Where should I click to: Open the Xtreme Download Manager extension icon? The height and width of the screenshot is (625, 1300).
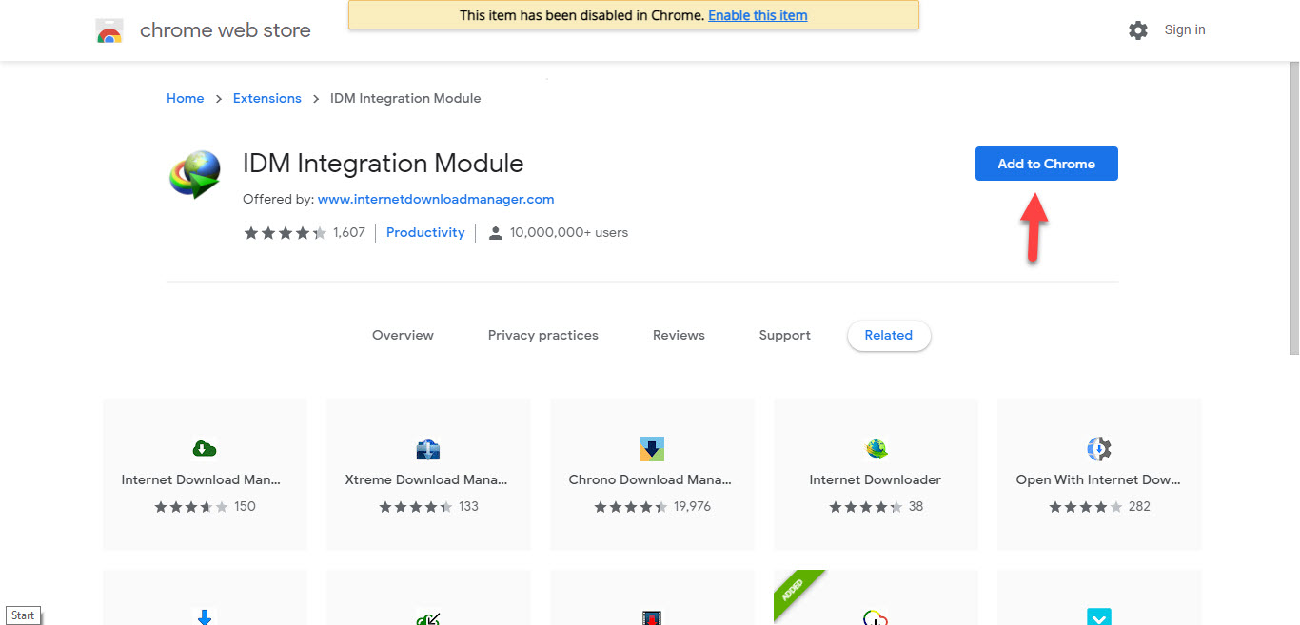pos(428,449)
